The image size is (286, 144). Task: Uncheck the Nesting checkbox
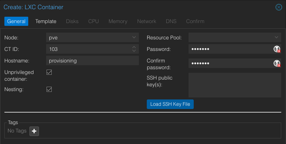[49, 89]
